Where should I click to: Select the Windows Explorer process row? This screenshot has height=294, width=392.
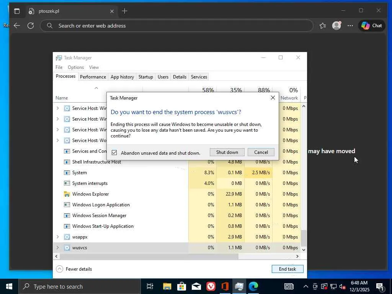[x=177, y=194]
